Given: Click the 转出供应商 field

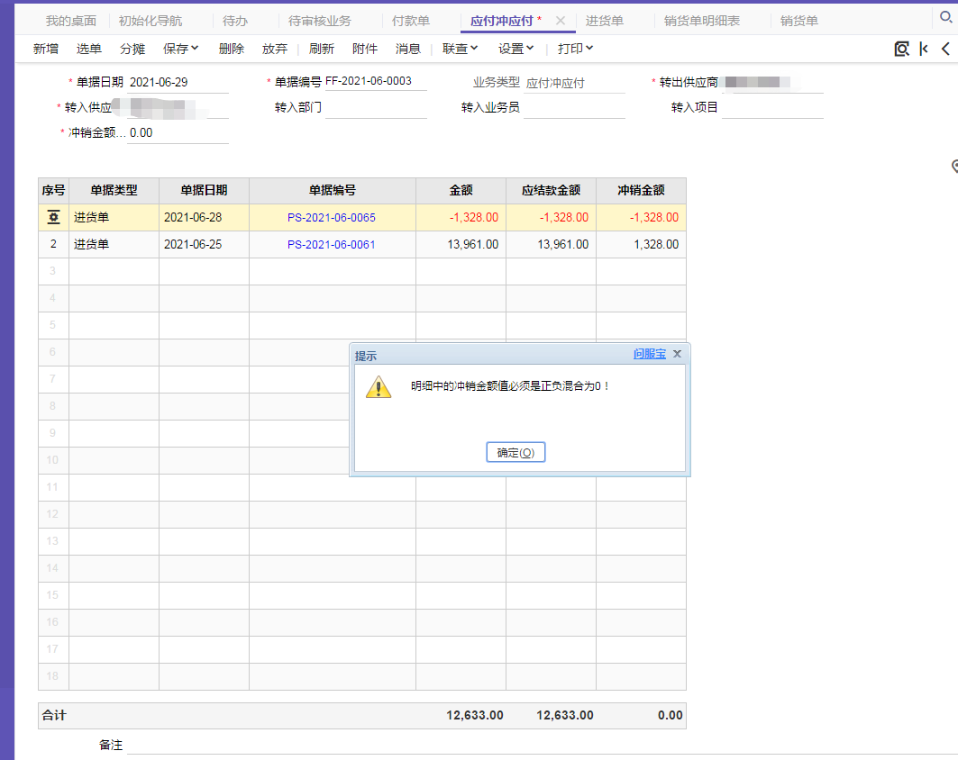Looking at the screenshot, I should point(772,83).
